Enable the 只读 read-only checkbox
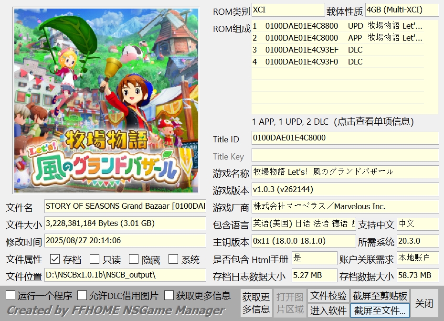The width and height of the screenshot is (444, 321). pos(95,259)
